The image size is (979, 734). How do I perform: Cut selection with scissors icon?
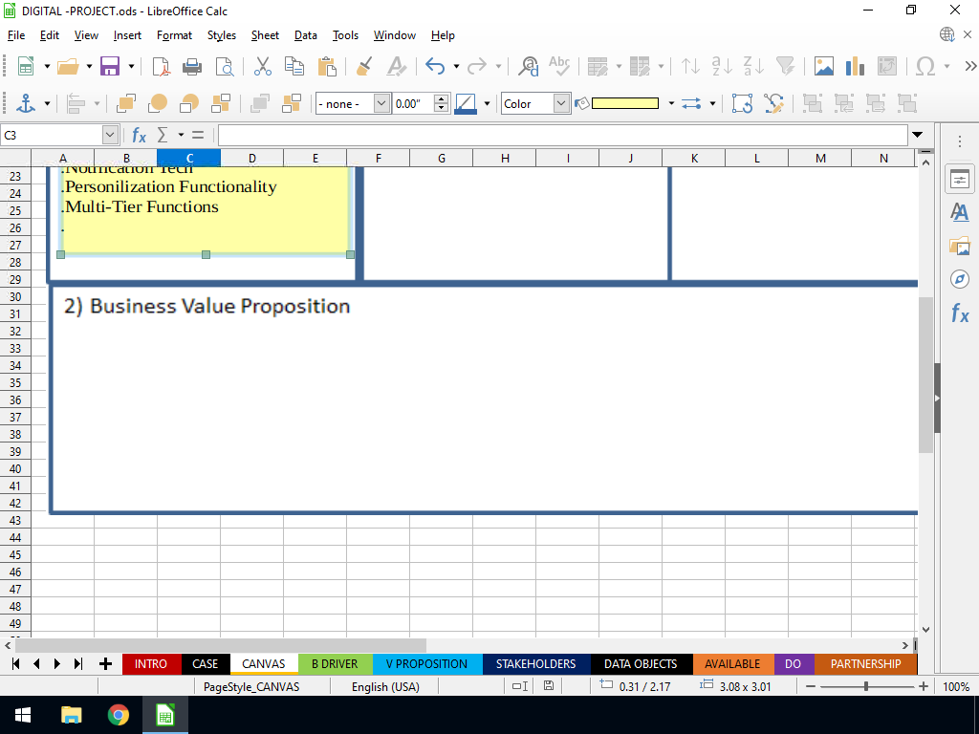tap(263, 66)
